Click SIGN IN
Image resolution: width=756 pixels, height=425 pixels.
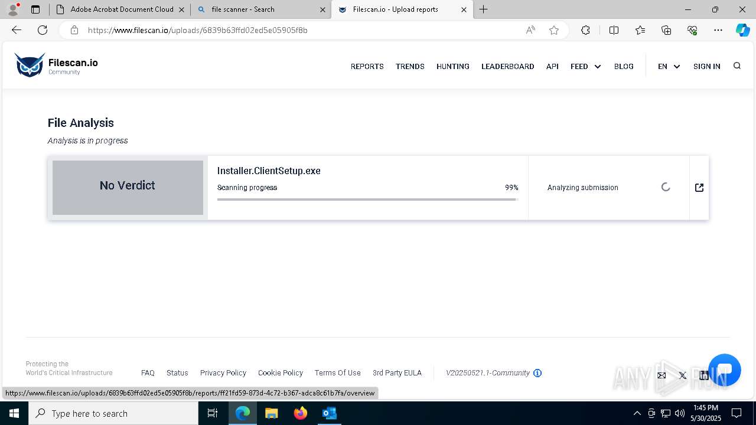point(707,66)
